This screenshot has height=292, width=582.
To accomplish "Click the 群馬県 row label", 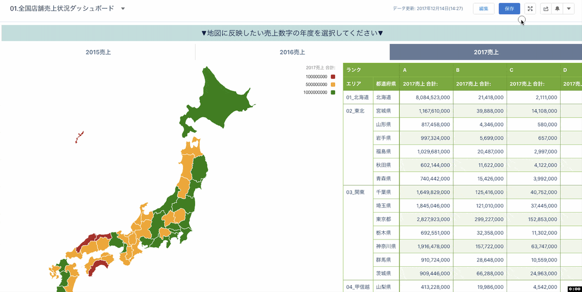I will tap(386, 260).
